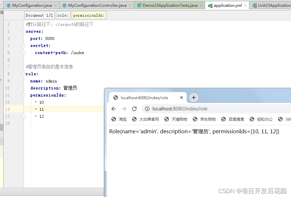Open a new browser tab with plus button
Viewport: 291px width, 197px height.
tap(193, 98)
